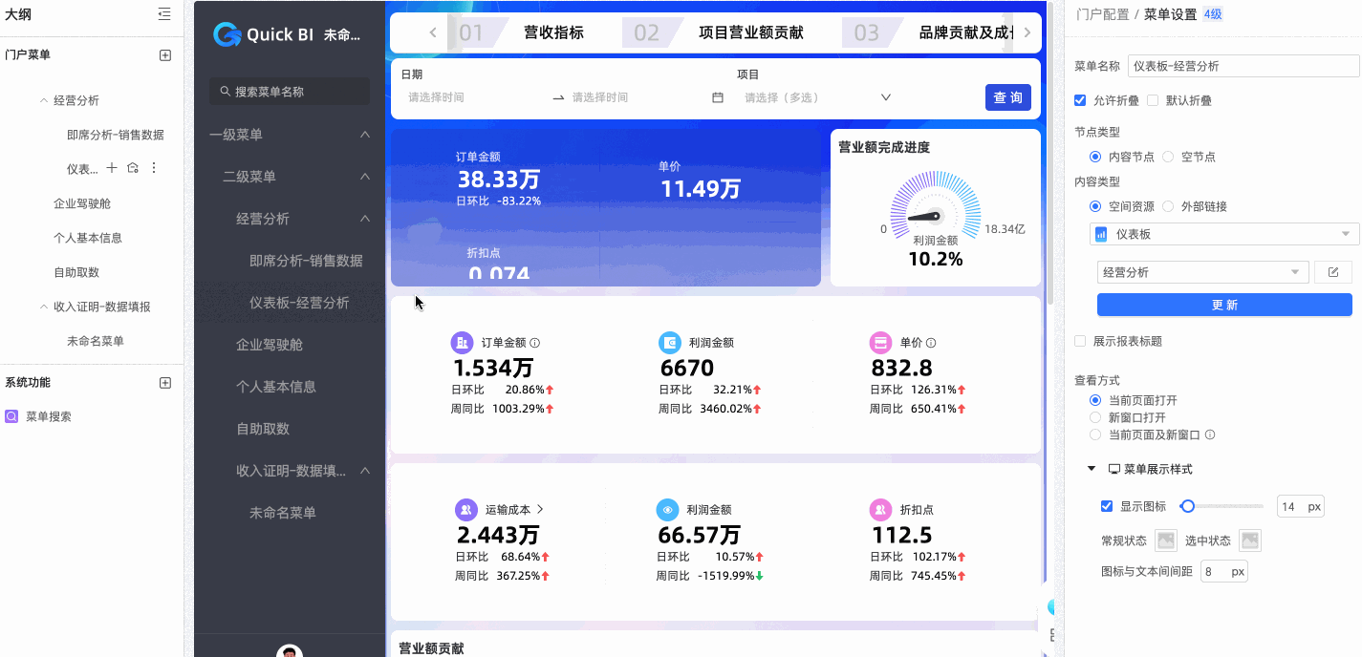Open the date picker calendar icon
Viewport: 1362px width, 657px height.
pos(718,97)
